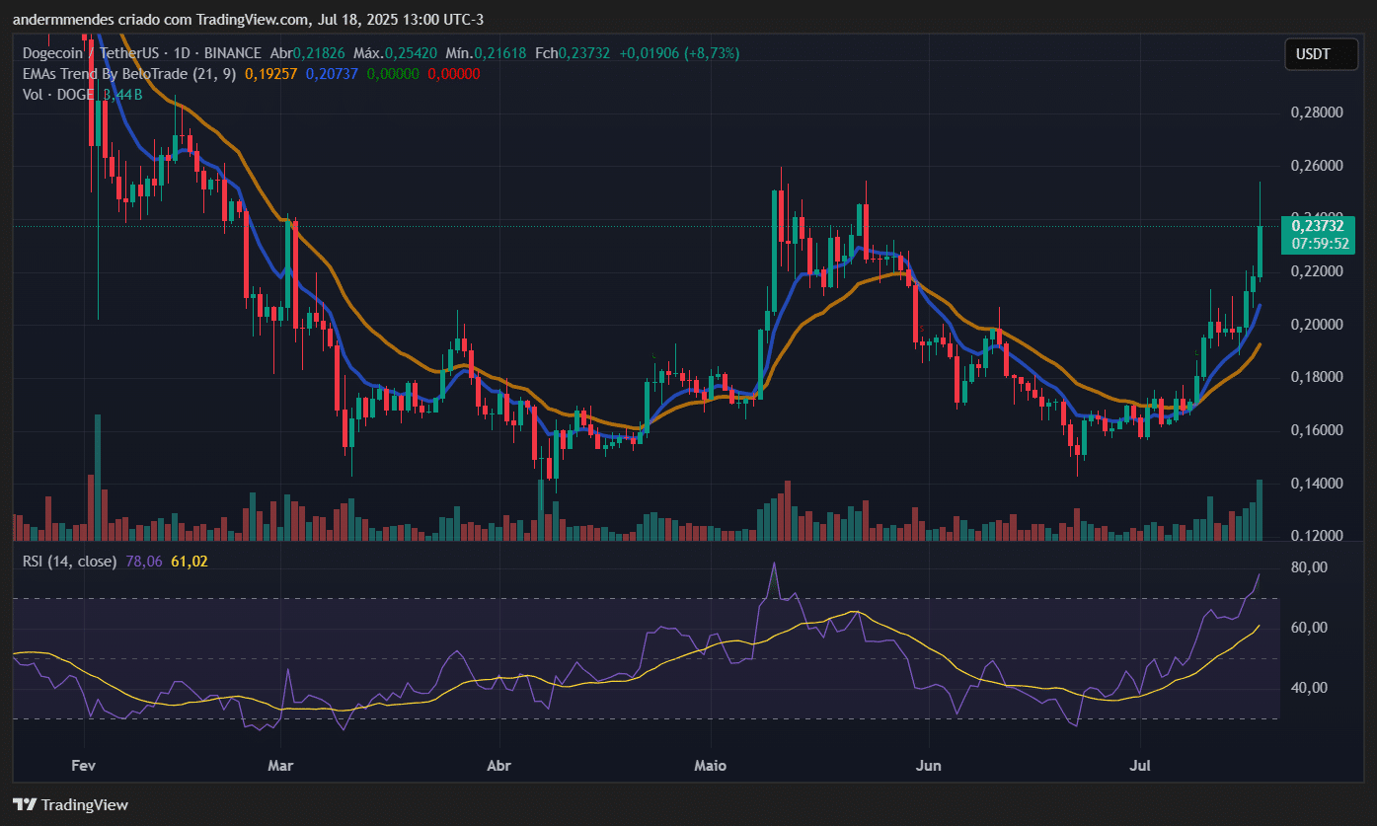This screenshot has width=1377, height=826.
Task: Click the yellow RSI average value 61,02
Action: click(x=190, y=561)
